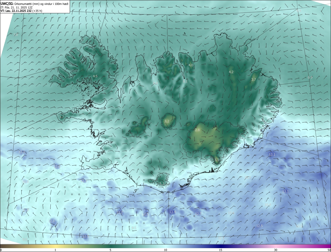
Task: Click the 8.1 value on the north coast
Action: [185, 81]
